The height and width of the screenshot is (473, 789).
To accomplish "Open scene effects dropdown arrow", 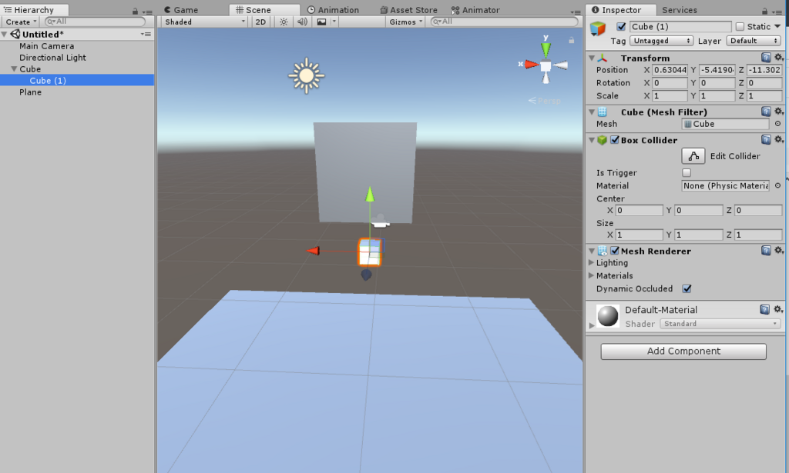I will (334, 22).
